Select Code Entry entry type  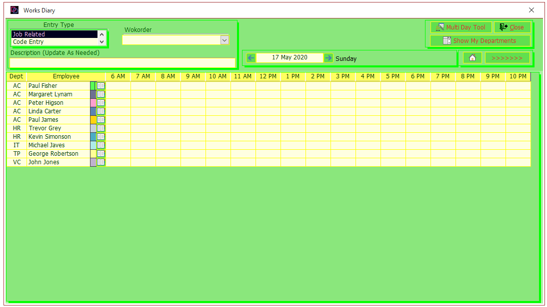tap(54, 42)
